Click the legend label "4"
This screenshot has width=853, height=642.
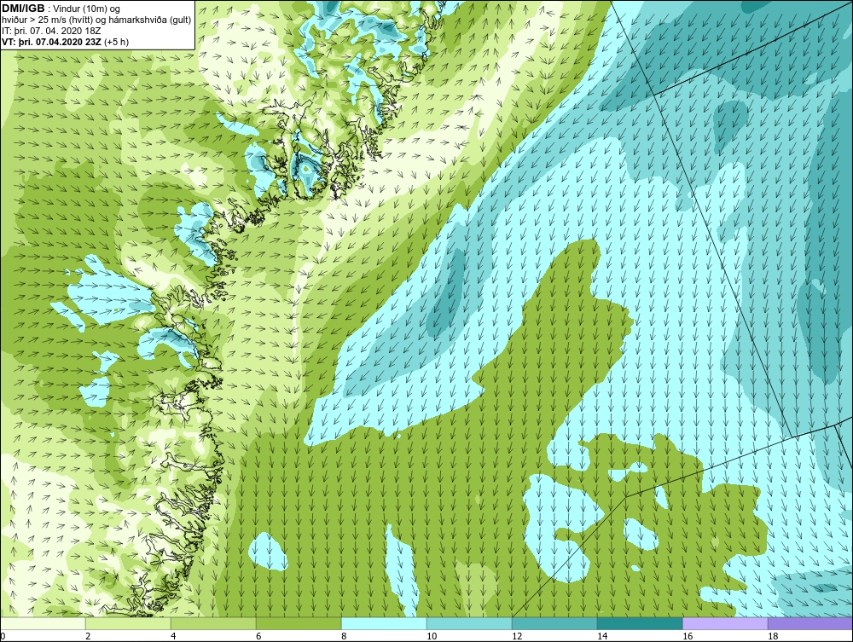pyautogui.click(x=173, y=636)
